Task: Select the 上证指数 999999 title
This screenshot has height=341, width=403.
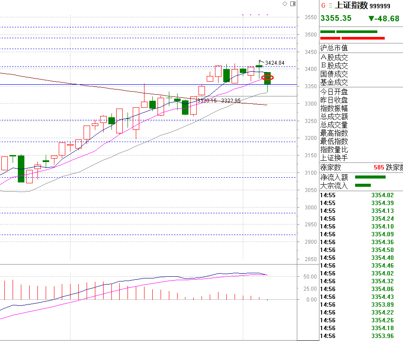Action: point(363,5)
